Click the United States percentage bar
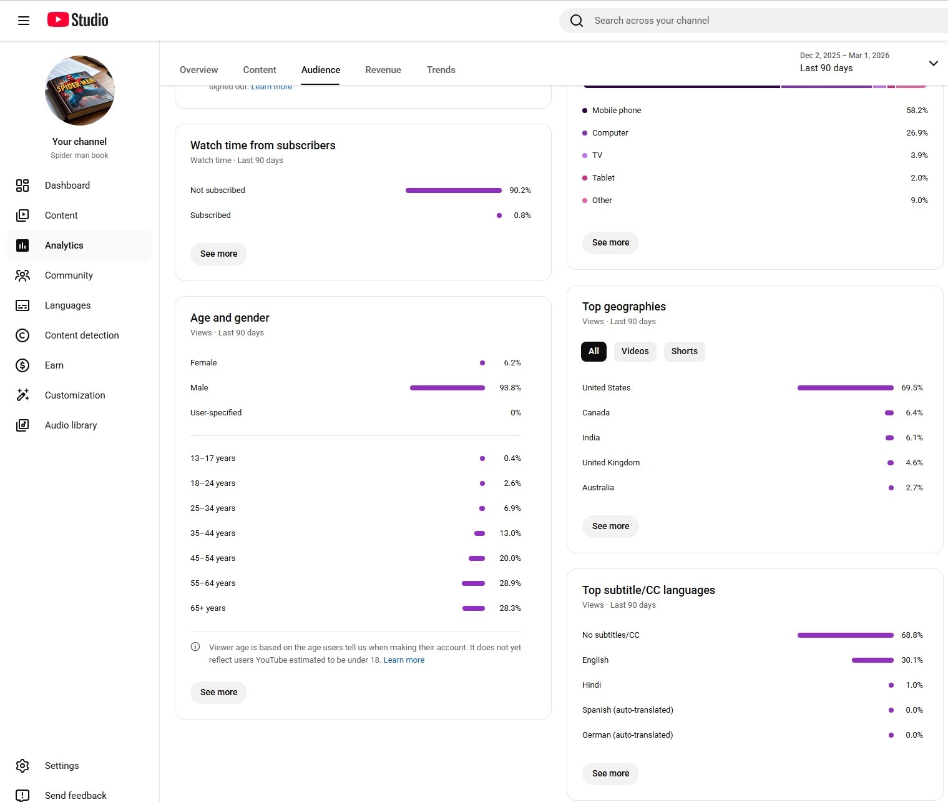Viewport: 948px width, 802px height. click(x=845, y=388)
